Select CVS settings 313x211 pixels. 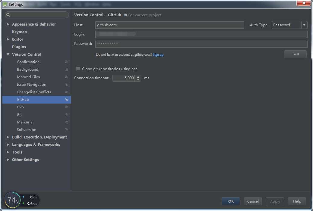coord(21,107)
